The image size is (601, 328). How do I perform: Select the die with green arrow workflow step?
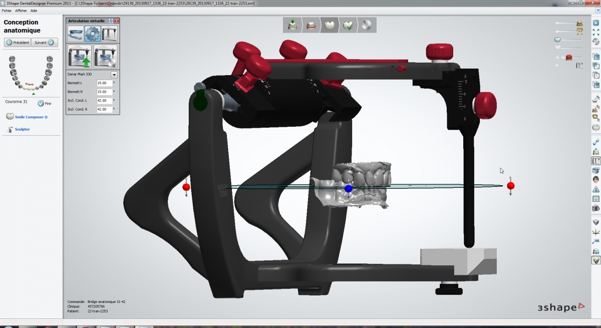coord(292,25)
